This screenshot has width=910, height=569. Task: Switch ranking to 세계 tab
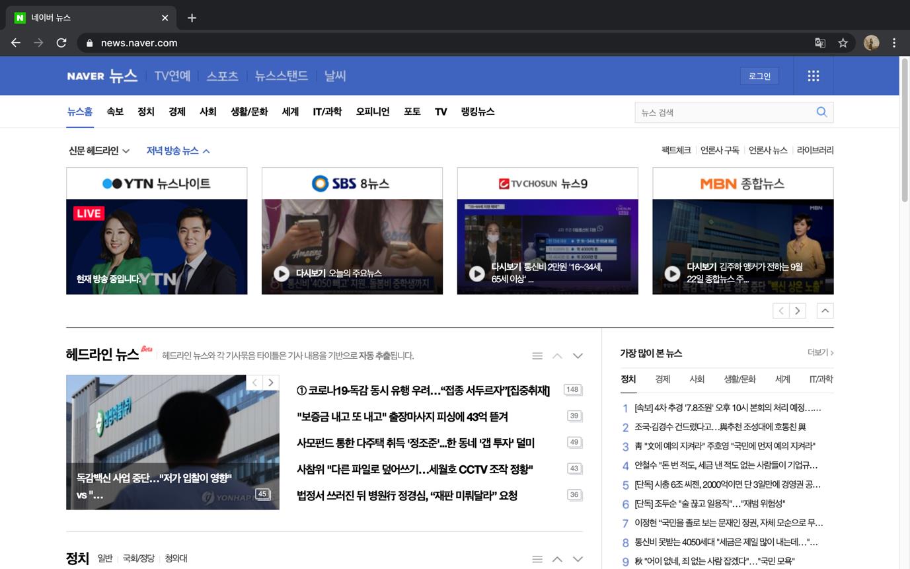point(782,379)
